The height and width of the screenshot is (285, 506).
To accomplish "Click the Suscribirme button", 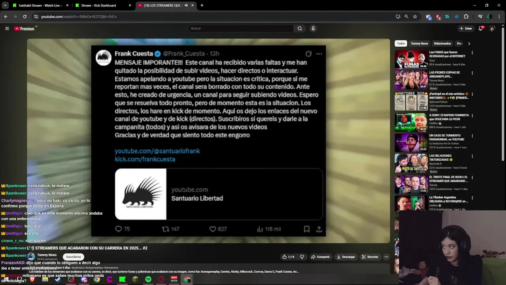I will pos(73,257).
